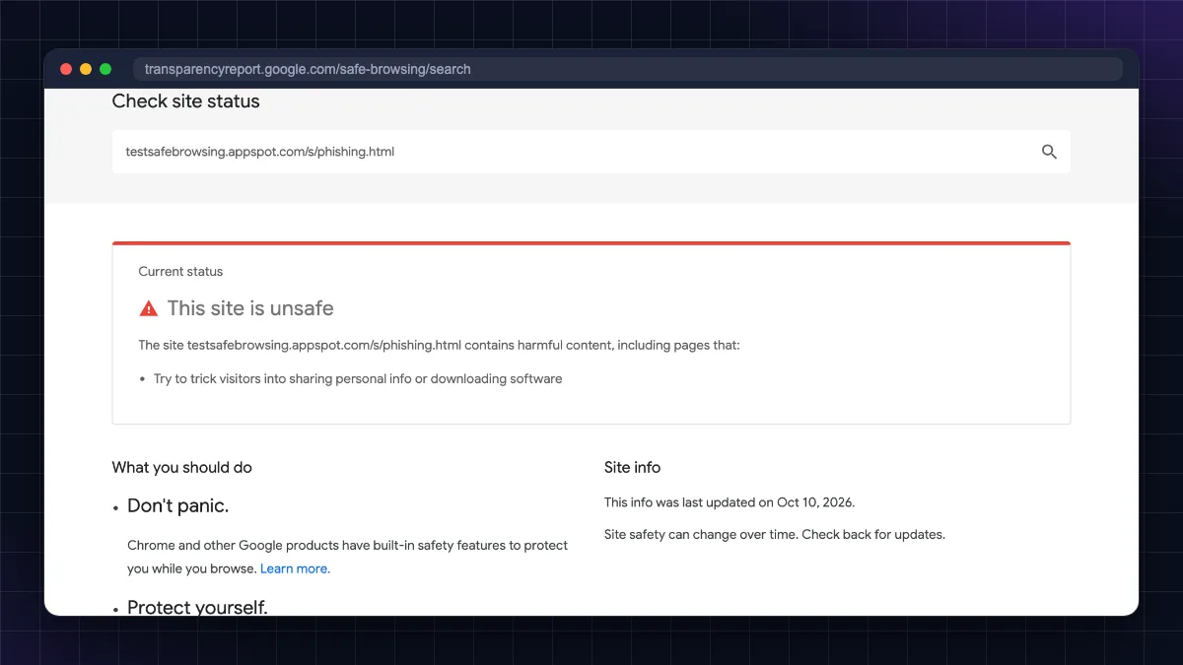This screenshot has width=1183, height=665.
Task: Click the 'Site info' heading
Action: click(x=632, y=467)
